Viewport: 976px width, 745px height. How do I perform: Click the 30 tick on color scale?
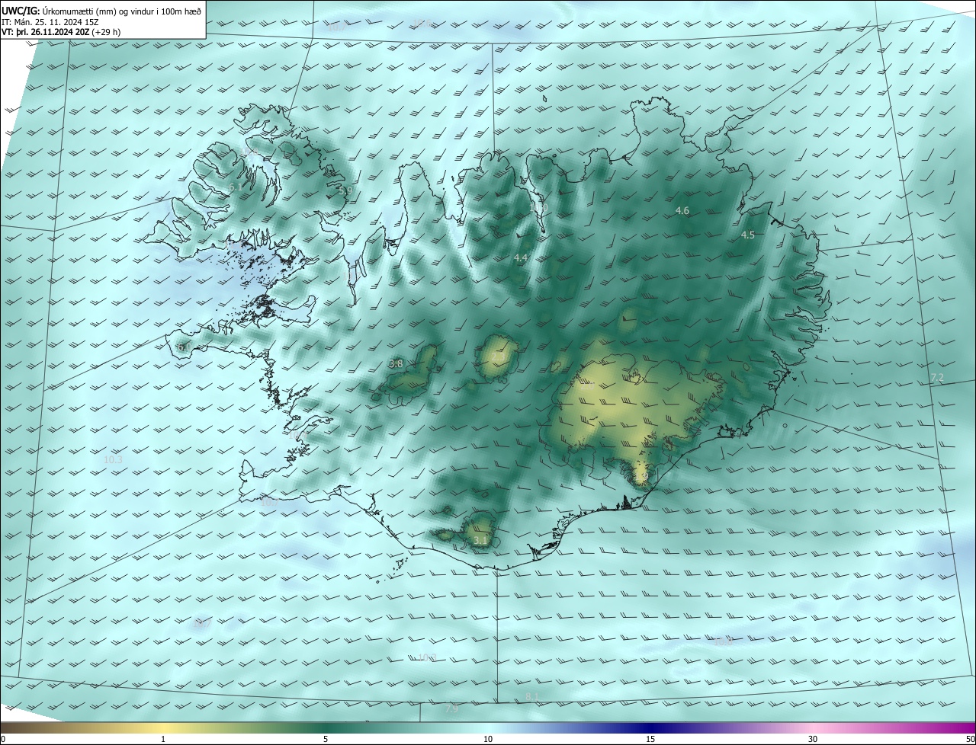[813, 739]
